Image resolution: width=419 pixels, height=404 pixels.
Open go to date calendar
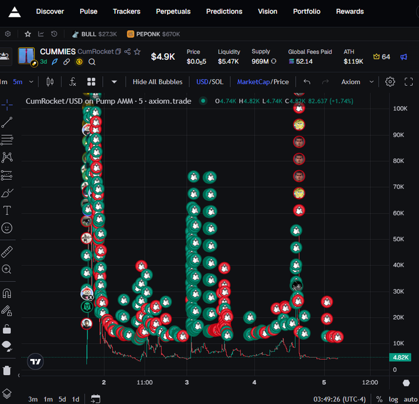96,399
